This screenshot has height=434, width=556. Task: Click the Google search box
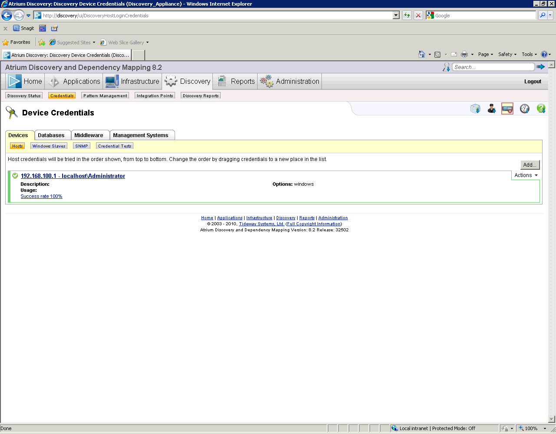[485, 15]
